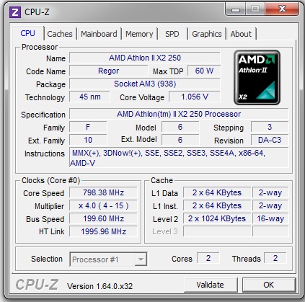Click the Core Speed 798.38 MHz field
305x302 pixels.
(103, 192)
